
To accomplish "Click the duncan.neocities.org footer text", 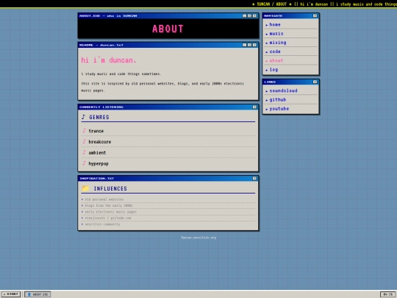I will coord(198,238).
